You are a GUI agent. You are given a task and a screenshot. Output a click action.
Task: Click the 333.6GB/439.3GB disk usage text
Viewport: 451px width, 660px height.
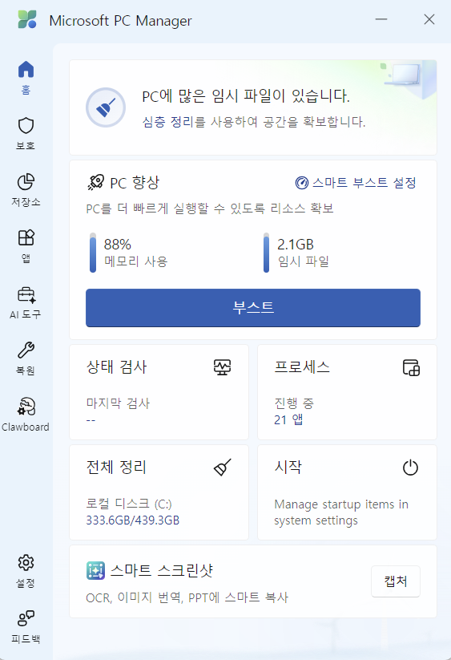133,520
